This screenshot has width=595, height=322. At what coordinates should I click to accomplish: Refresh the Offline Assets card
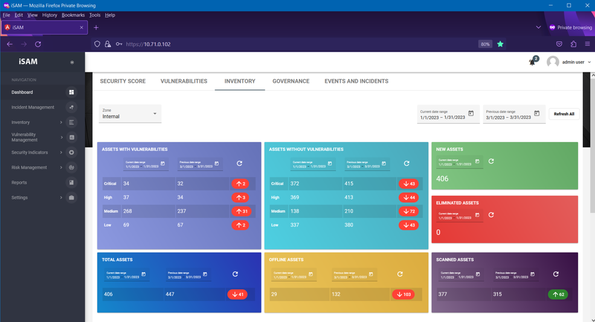coord(400,274)
